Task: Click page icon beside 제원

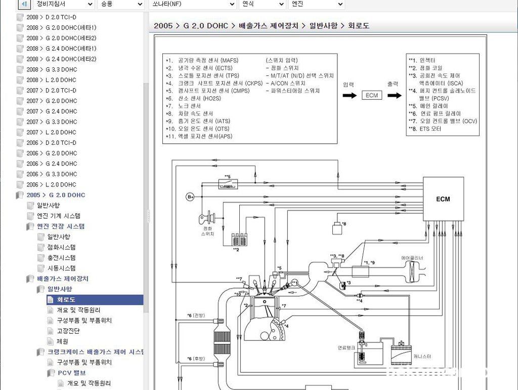Action: [x=51, y=341]
